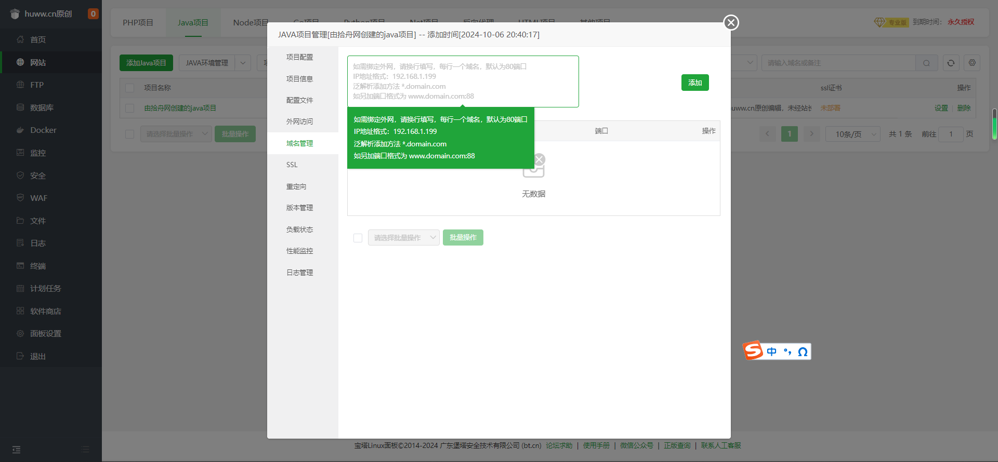Image resolution: width=998 pixels, height=462 pixels.
Task: Open the 请选择批量操作 dropdown in the dialog
Action: (x=403, y=238)
